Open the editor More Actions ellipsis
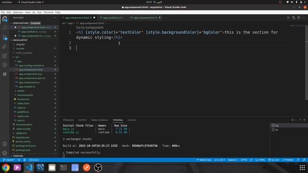This screenshot has width=308, height=173. click(x=304, y=18)
